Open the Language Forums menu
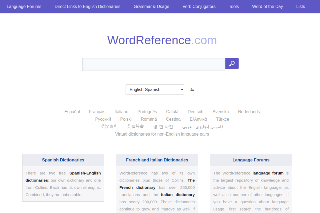The width and height of the screenshot is (320, 213). pyautogui.click(x=24, y=6)
